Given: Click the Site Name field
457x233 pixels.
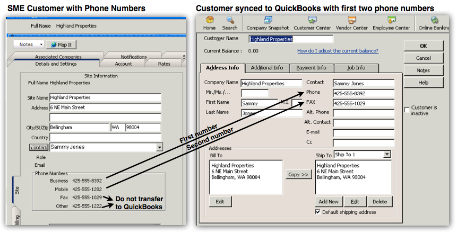Looking at the screenshot, I should point(105,97).
